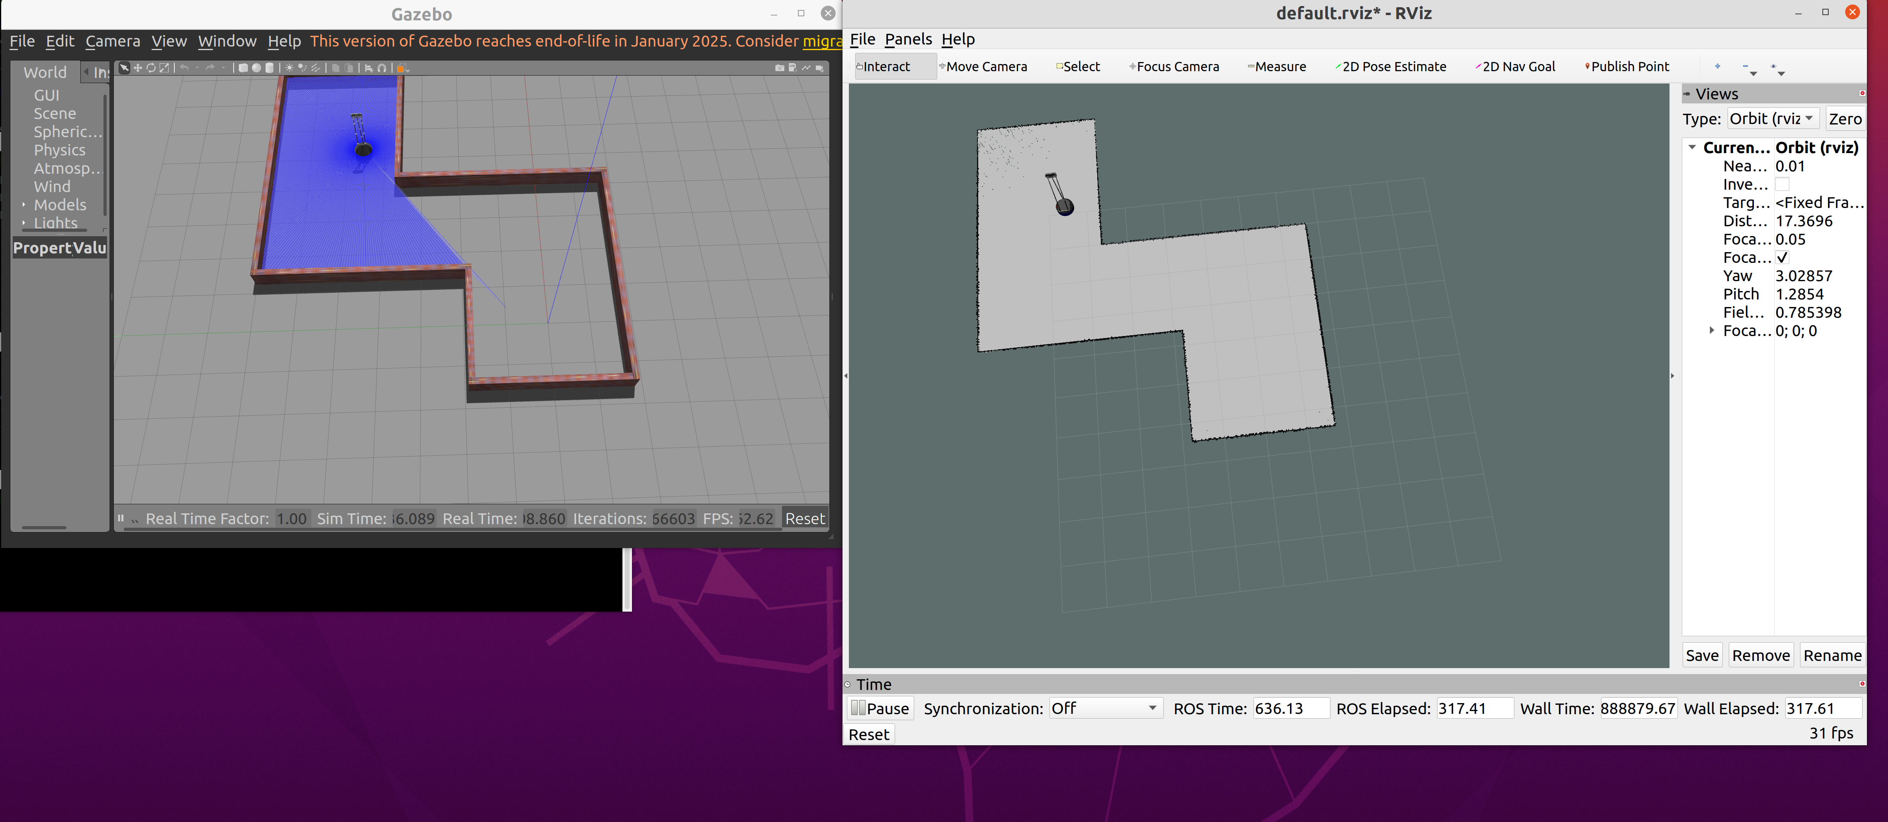Insert a sphere shape in Gazebo
Screen dimensions: 1888x822
[257, 67]
